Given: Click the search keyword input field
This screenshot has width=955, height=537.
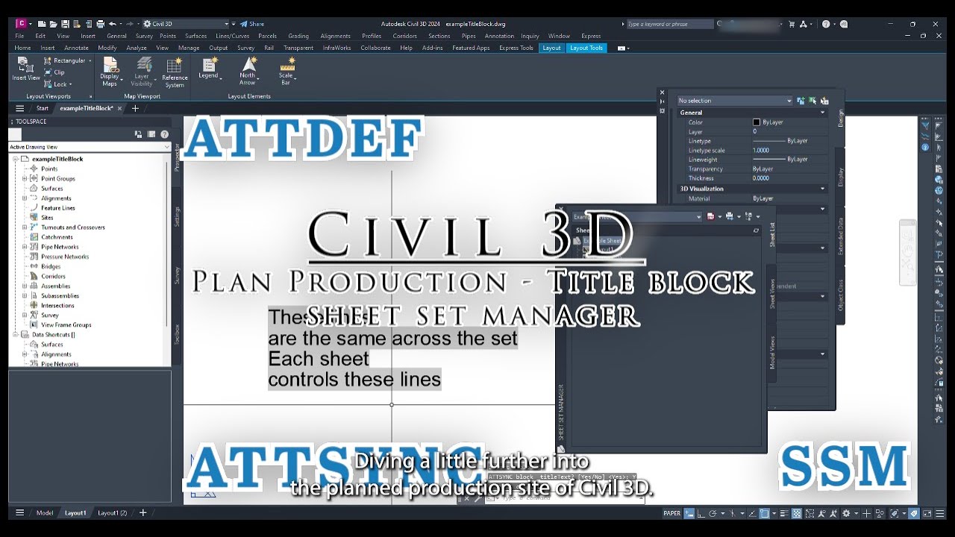Looking at the screenshot, I should [x=670, y=24].
